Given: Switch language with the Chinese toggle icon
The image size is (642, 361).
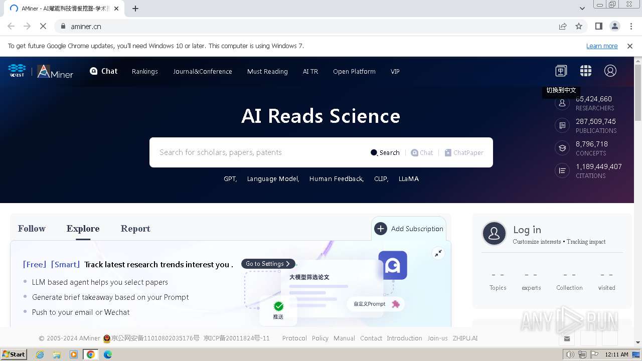Looking at the screenshot, I should click(561, 71).
